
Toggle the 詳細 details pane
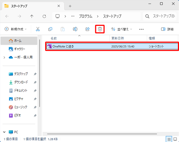[167, 29]
